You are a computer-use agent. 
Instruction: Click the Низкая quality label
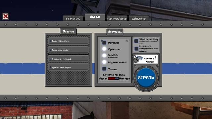point(103,79)
